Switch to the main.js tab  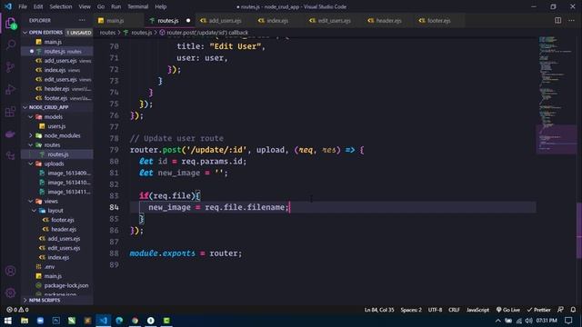pos(119,20)
